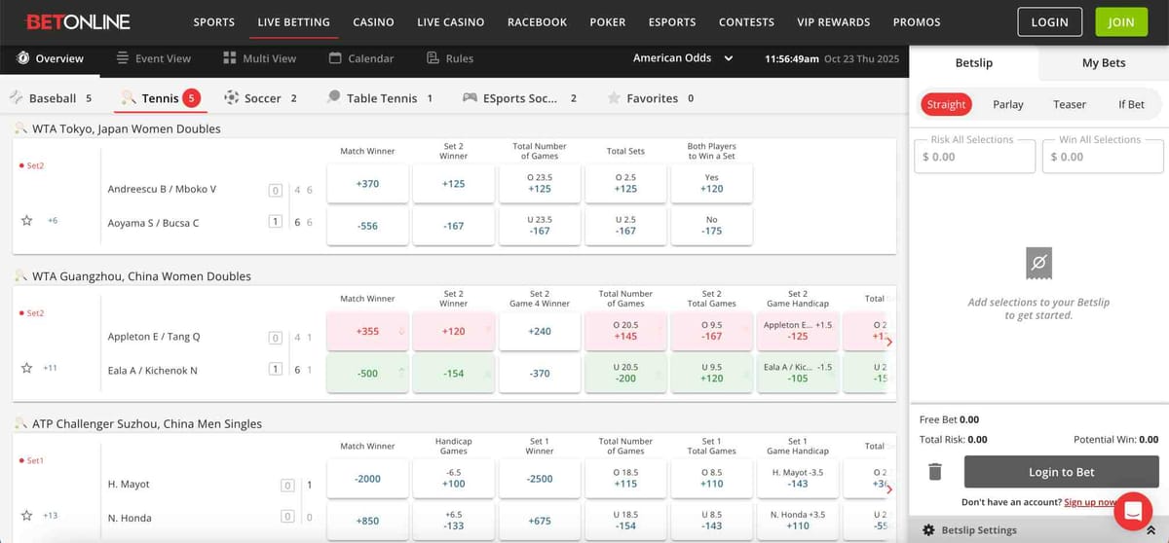Favorite the Aoyama S / Bucsa C match star
The height and width of the screenshot is (543, 1169).
pyautogui.click(x=27, y=221)
